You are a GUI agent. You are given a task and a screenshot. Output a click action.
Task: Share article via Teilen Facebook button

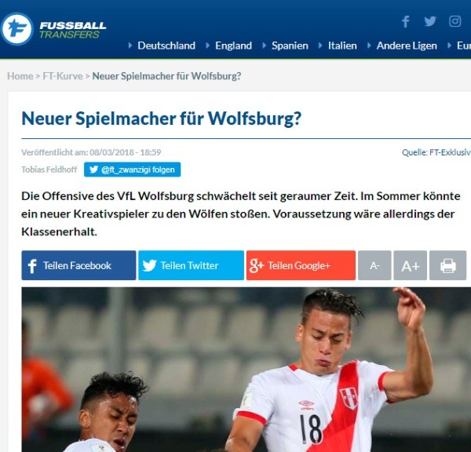tap(78, 265)
